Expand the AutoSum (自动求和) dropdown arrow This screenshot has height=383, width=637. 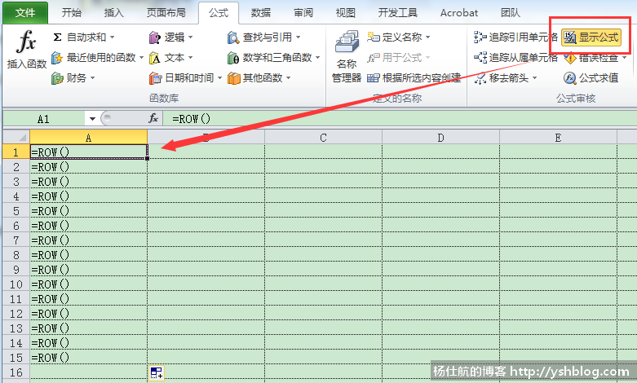tap(112, 37)
